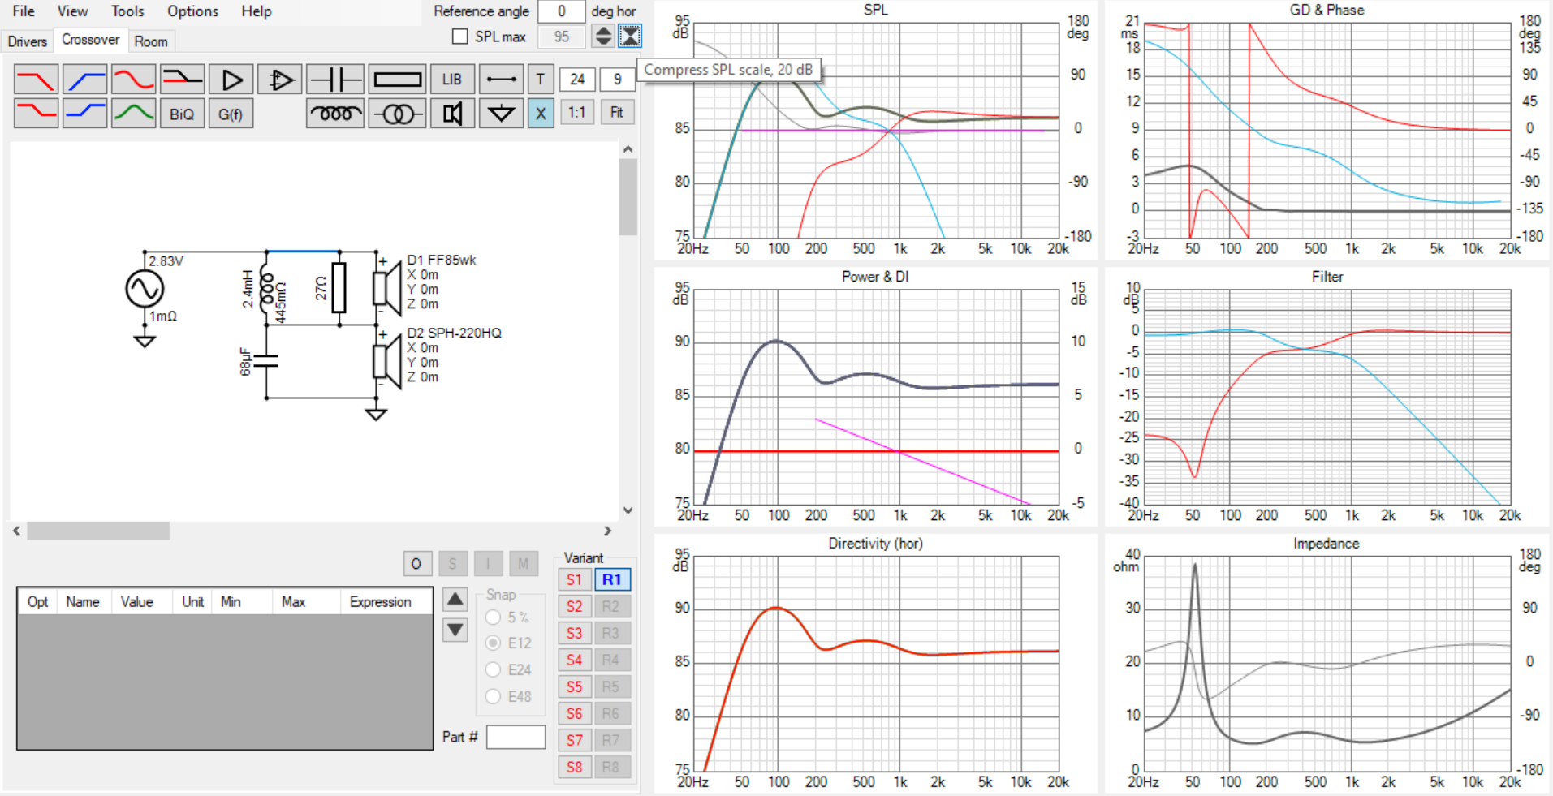
Task: Select the 27Ω resistor in the schematic
Action: [339, 288]
